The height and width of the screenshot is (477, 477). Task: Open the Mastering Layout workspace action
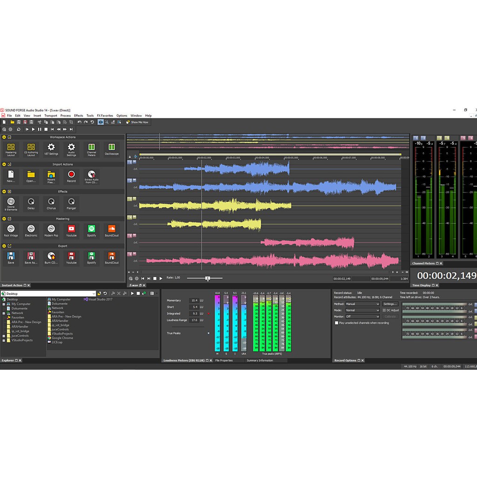pos(11,149)
